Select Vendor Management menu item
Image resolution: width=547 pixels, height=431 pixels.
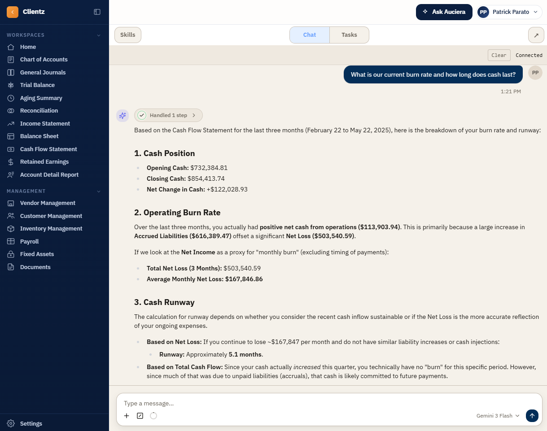pos(48,203)
